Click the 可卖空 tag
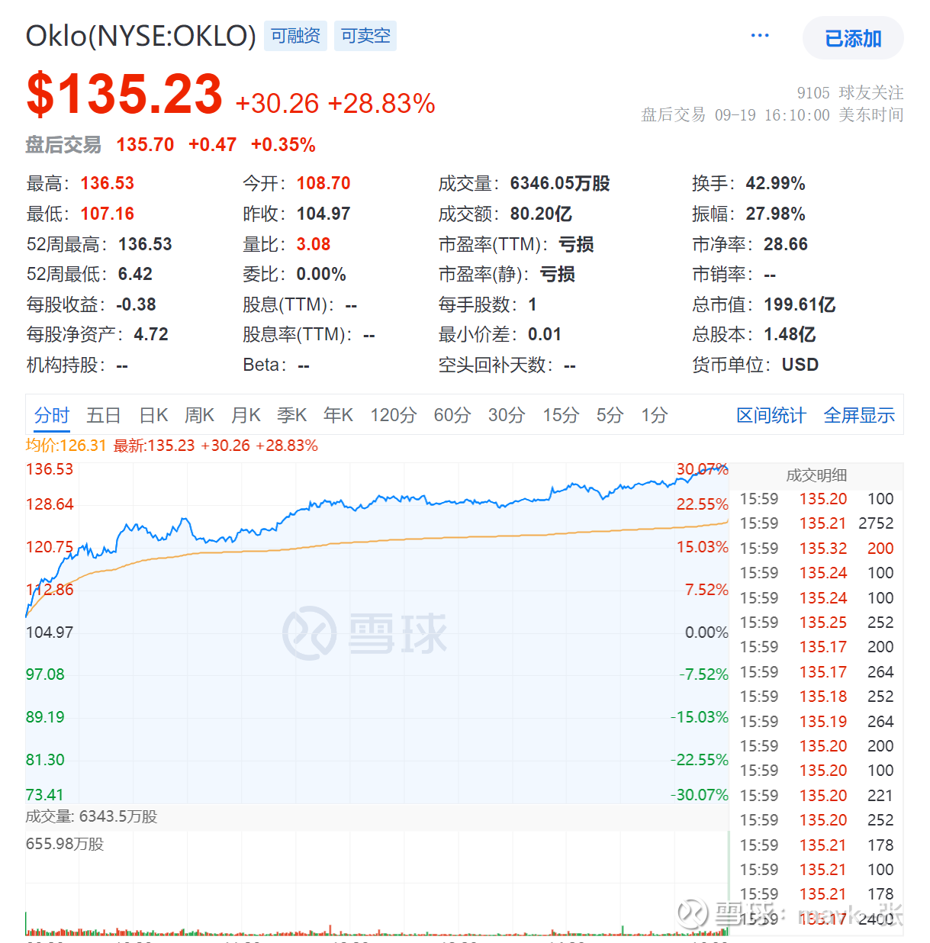The height and width of the screenshot is (943, 930). [365, 36]
